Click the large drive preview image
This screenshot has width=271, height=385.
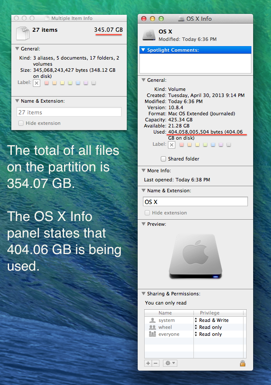click(196, 256)
